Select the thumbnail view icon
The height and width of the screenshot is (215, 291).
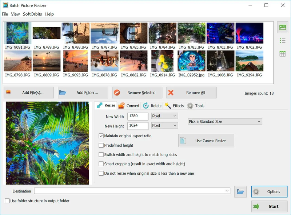[283, 27]
